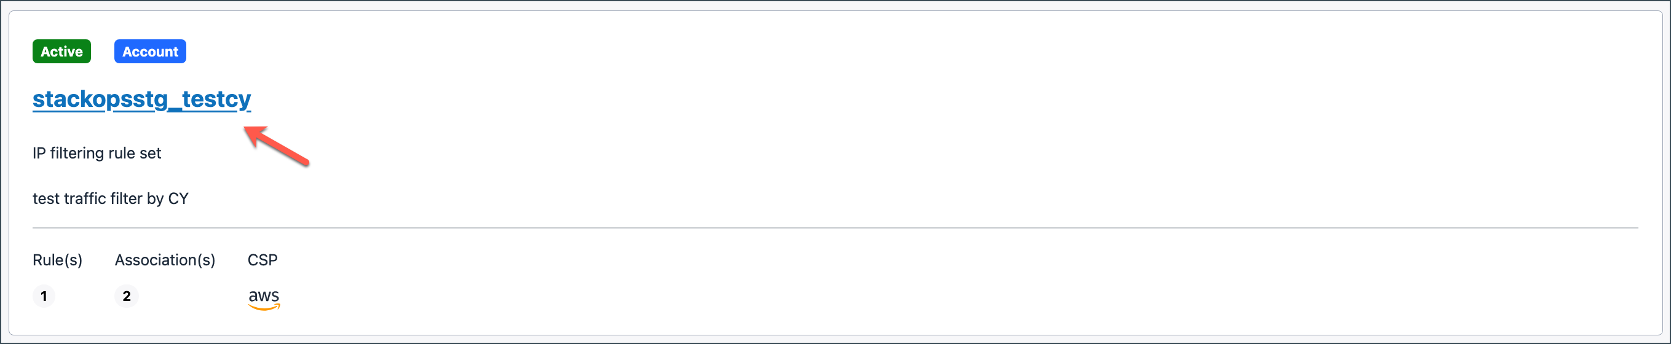Image resolution: width=1671 pixels, height=344 pixels.
Task: Select the Rule(s) count badge showing 1
Action: pyautogui.click(x=44, y=296)
